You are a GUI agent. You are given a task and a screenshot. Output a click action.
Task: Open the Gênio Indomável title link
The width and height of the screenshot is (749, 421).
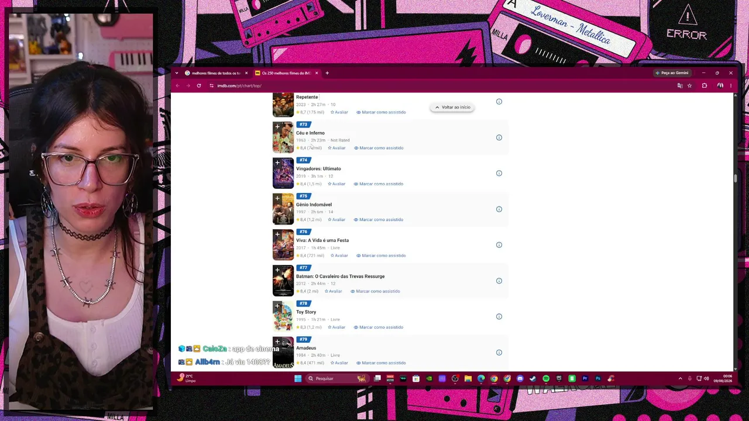pos(314,205)
